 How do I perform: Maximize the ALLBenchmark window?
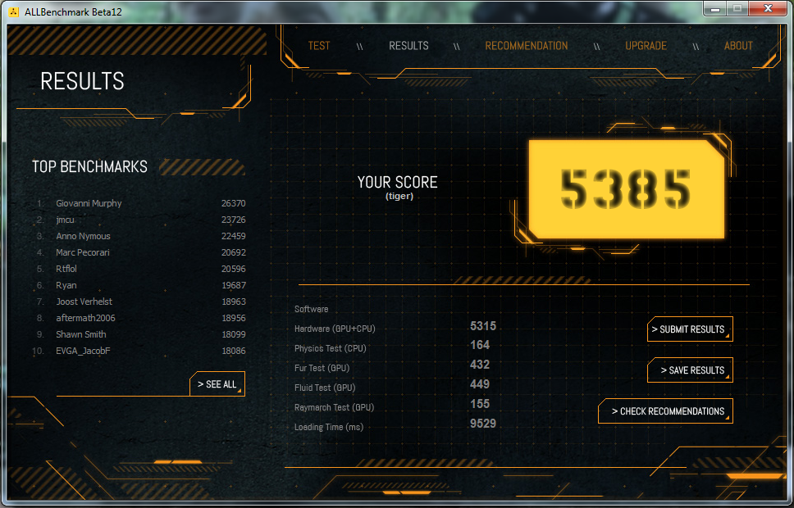(737, 8)
